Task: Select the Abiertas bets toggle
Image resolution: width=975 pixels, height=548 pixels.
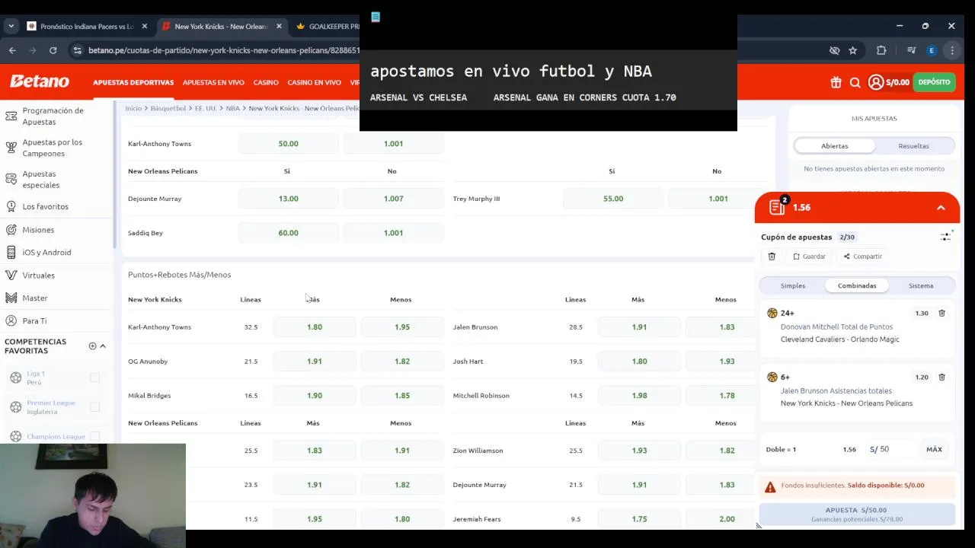Action: click(x=835, y=145)
